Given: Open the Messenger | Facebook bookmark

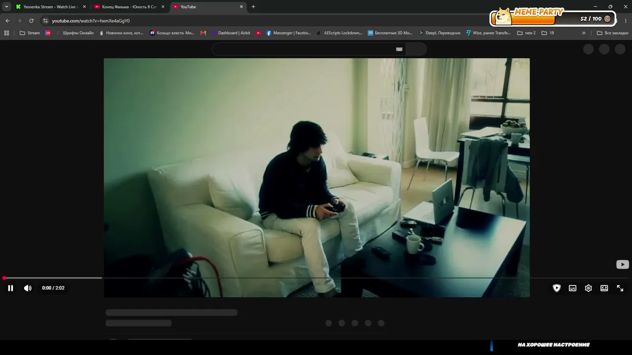Looking at the screenshot, I should [x=289, y=33].
